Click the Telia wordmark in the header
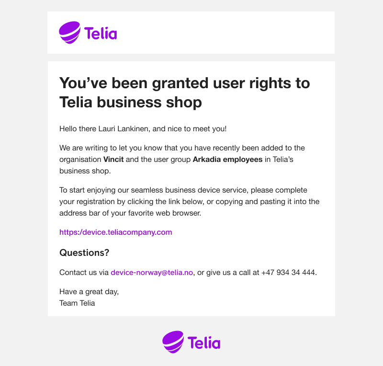The image size is (383, 366). click(101, 34)
